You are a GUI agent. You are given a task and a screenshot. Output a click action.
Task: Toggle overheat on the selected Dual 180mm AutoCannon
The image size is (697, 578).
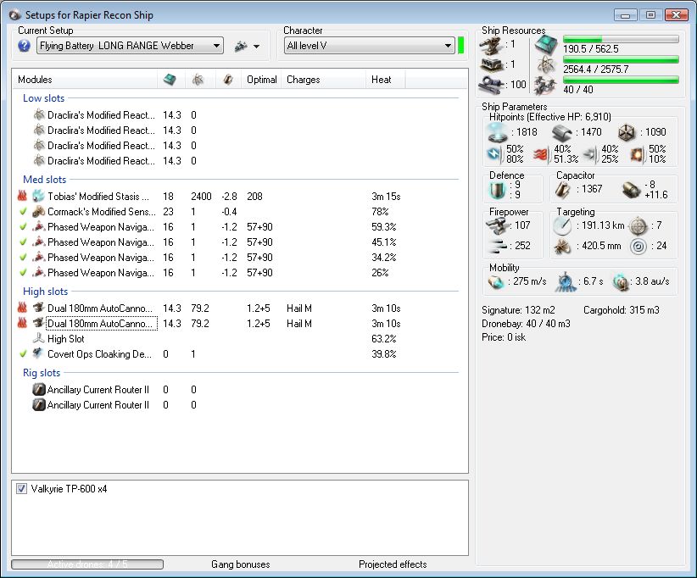[22, 323]
